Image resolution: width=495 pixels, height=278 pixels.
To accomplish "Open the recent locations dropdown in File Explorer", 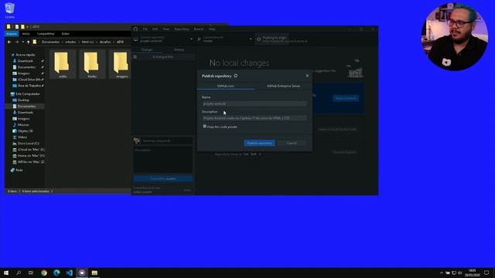I will click(x=22, y=42).
